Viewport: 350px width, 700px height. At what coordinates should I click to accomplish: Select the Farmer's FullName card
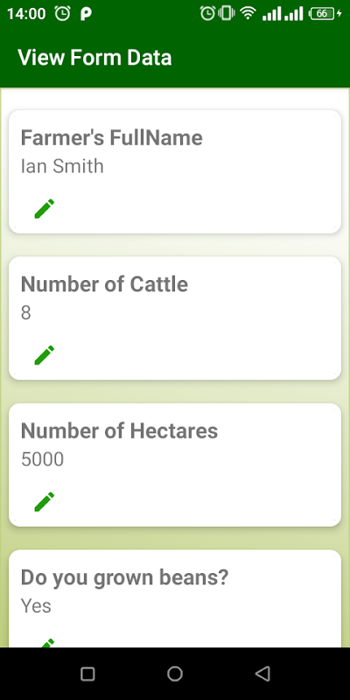tap(175, 171)
